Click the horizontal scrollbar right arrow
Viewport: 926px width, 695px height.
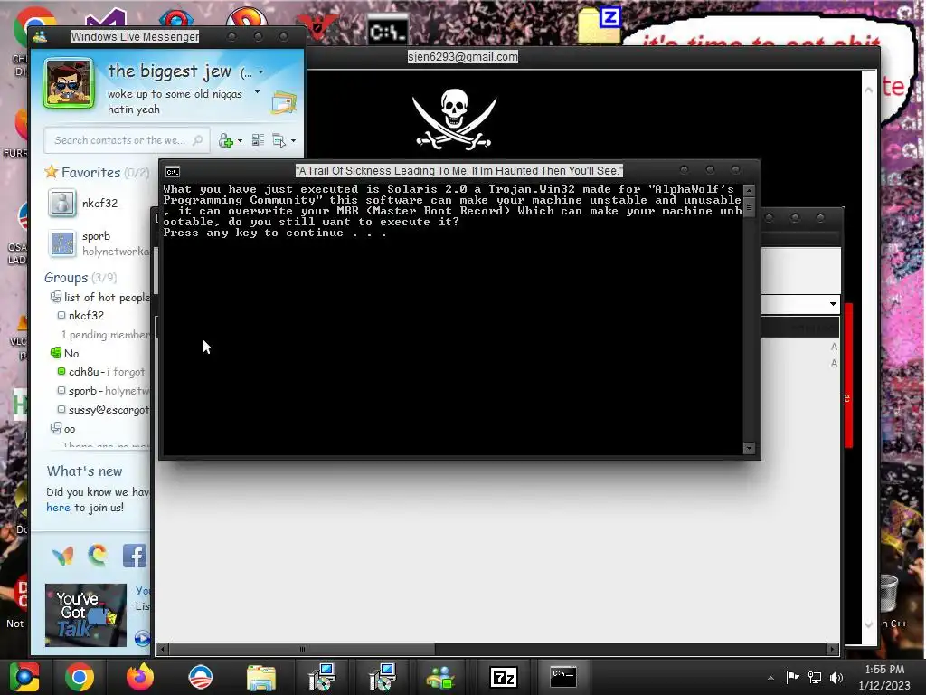pyautogui.click(x=833, y=649)
